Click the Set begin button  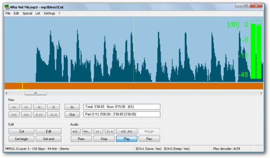(x=22, y=139)
